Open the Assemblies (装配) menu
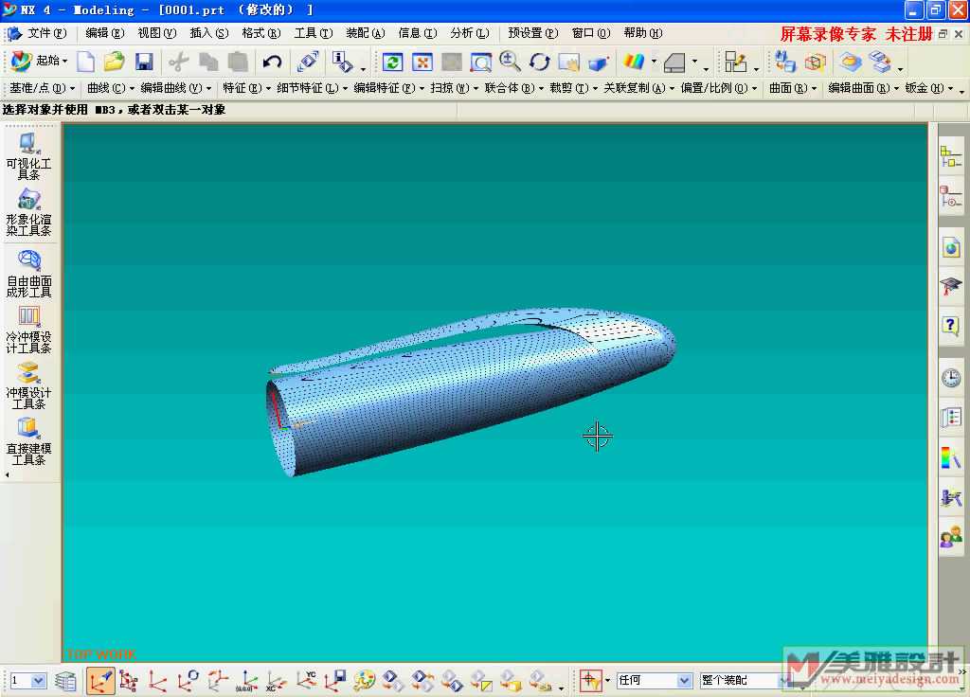This screenshot has width=970, height=697. pyautogui.click(x=365, y=33)
